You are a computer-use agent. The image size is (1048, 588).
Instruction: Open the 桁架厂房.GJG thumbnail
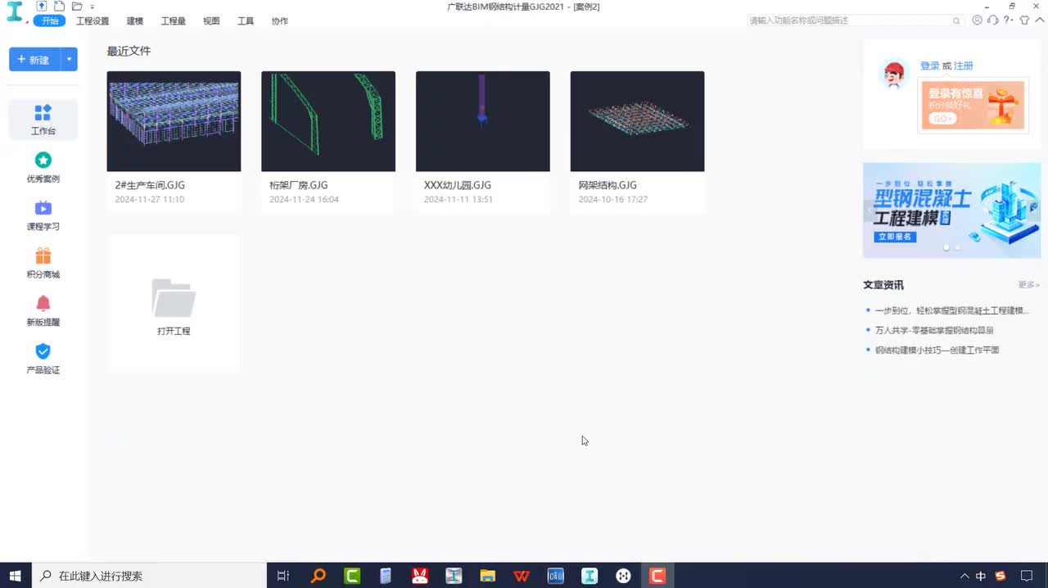coord(328,121)
